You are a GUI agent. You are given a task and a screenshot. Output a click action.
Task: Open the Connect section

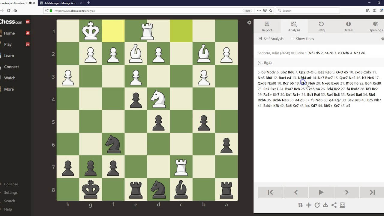point(11,67)
